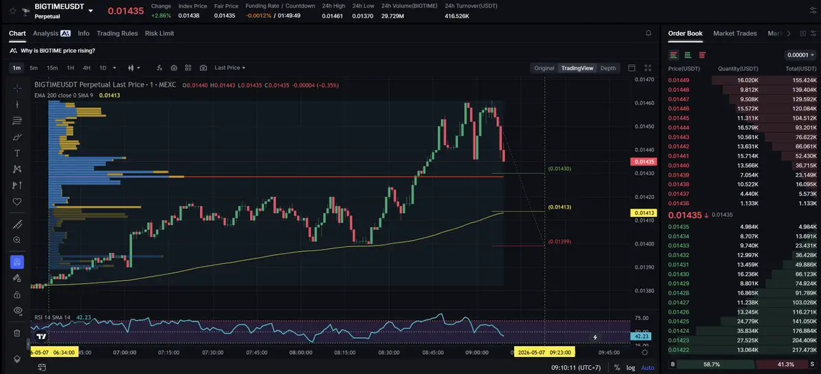Show bids-only order book view
This screenshot has height=374, width=821.
688,55
